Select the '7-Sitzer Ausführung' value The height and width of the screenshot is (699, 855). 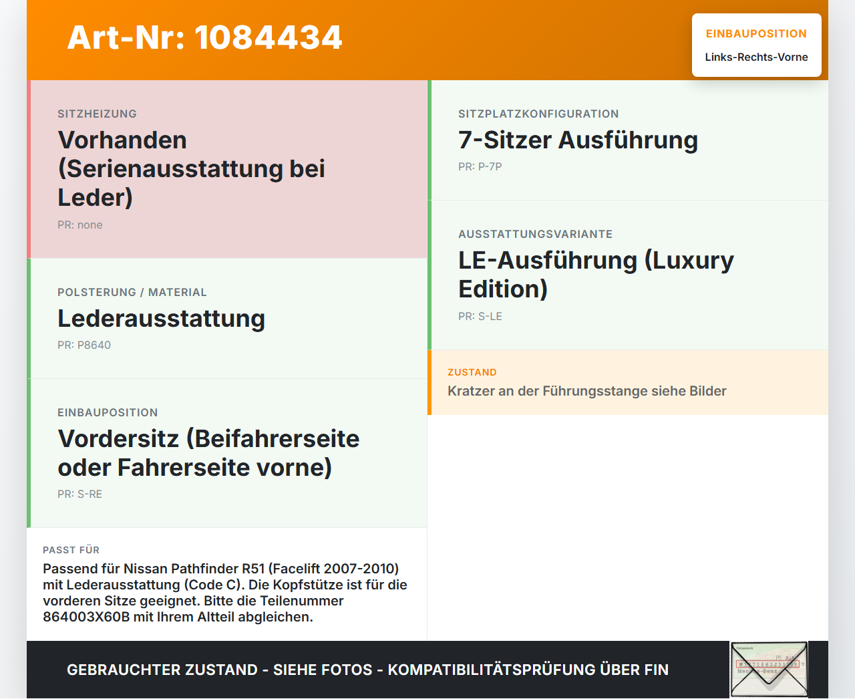click(578, 140)
